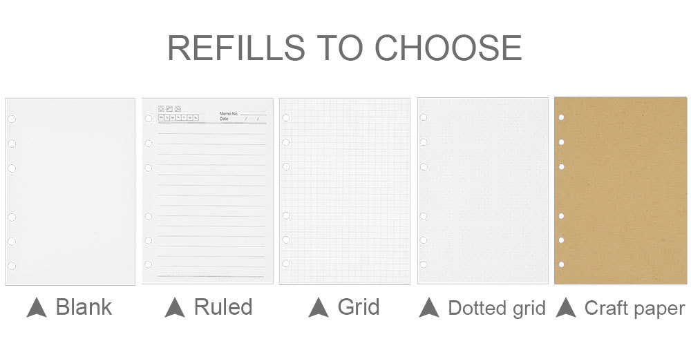Click the third weather icon on ruled page
691x341 pixels.
pos(178,108)
